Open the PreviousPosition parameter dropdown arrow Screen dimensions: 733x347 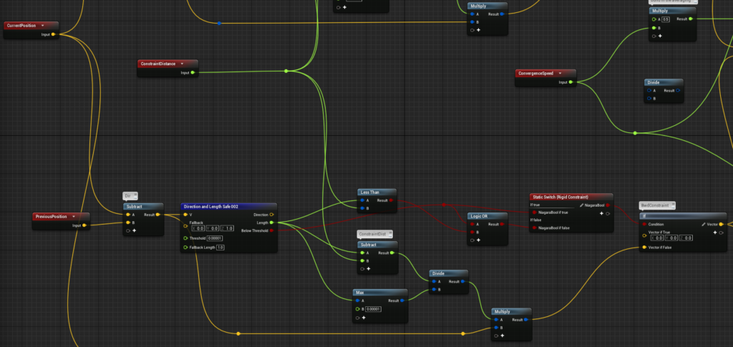[x=74, y=217]
